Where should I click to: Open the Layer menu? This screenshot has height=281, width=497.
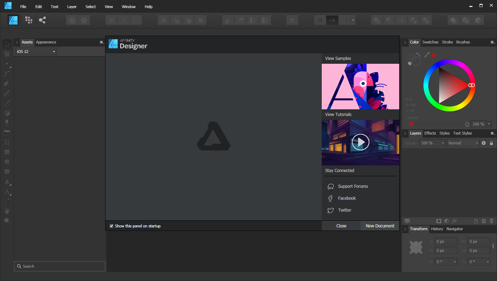pyautogui.click(x=72, y=7)
